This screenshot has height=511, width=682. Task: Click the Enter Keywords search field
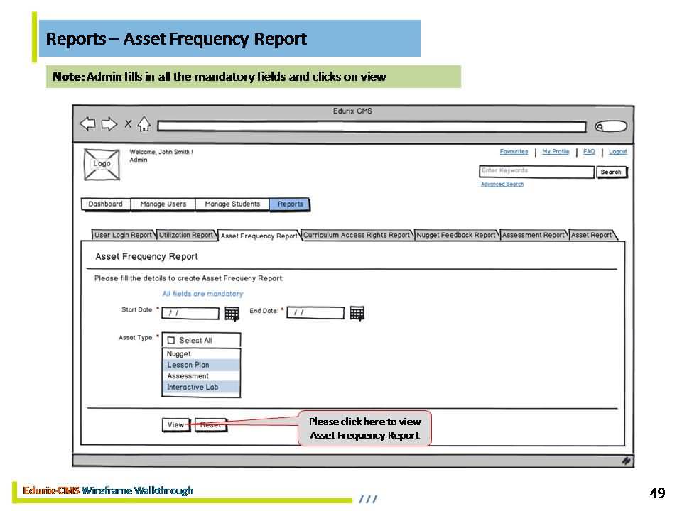[536, 171]
